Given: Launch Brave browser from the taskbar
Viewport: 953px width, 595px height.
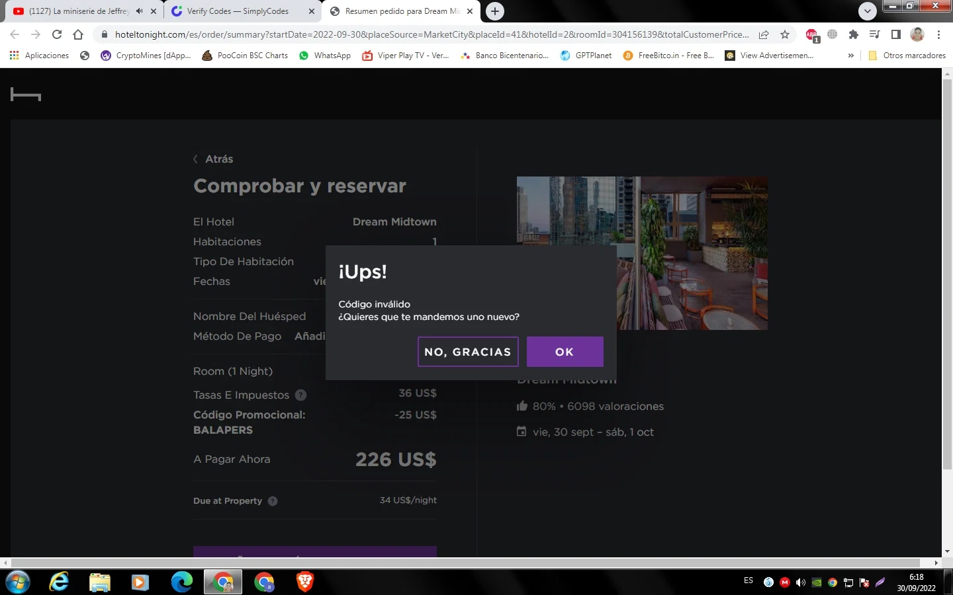Looking at the screenshot, I should [305, 582].
